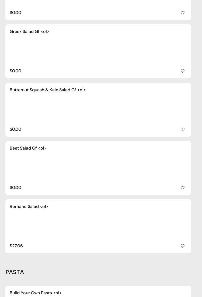Click heart icon on topmost partially visible card
The image size is (202, 297).
pyautogui.click(x=183, y=13)
